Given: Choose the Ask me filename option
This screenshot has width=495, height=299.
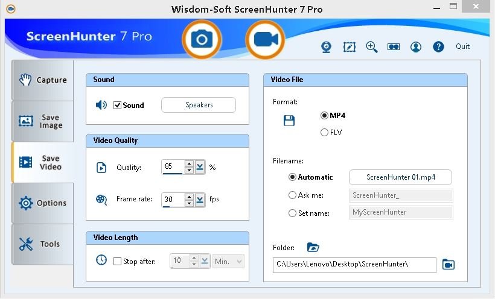Looking at the screenshot, I should click(293, 195).
